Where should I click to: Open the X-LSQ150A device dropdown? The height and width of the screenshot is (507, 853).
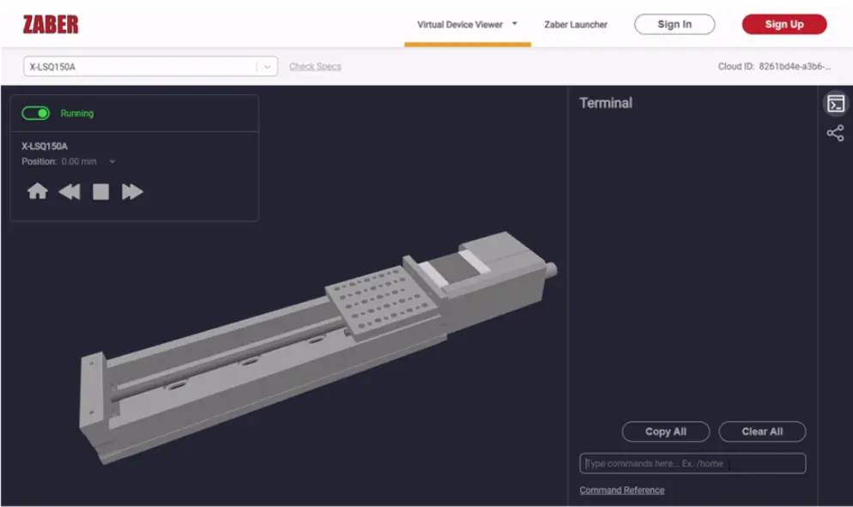click(x=151, y=66)
